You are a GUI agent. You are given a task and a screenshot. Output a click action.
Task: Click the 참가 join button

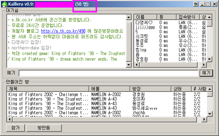point(15,128)
